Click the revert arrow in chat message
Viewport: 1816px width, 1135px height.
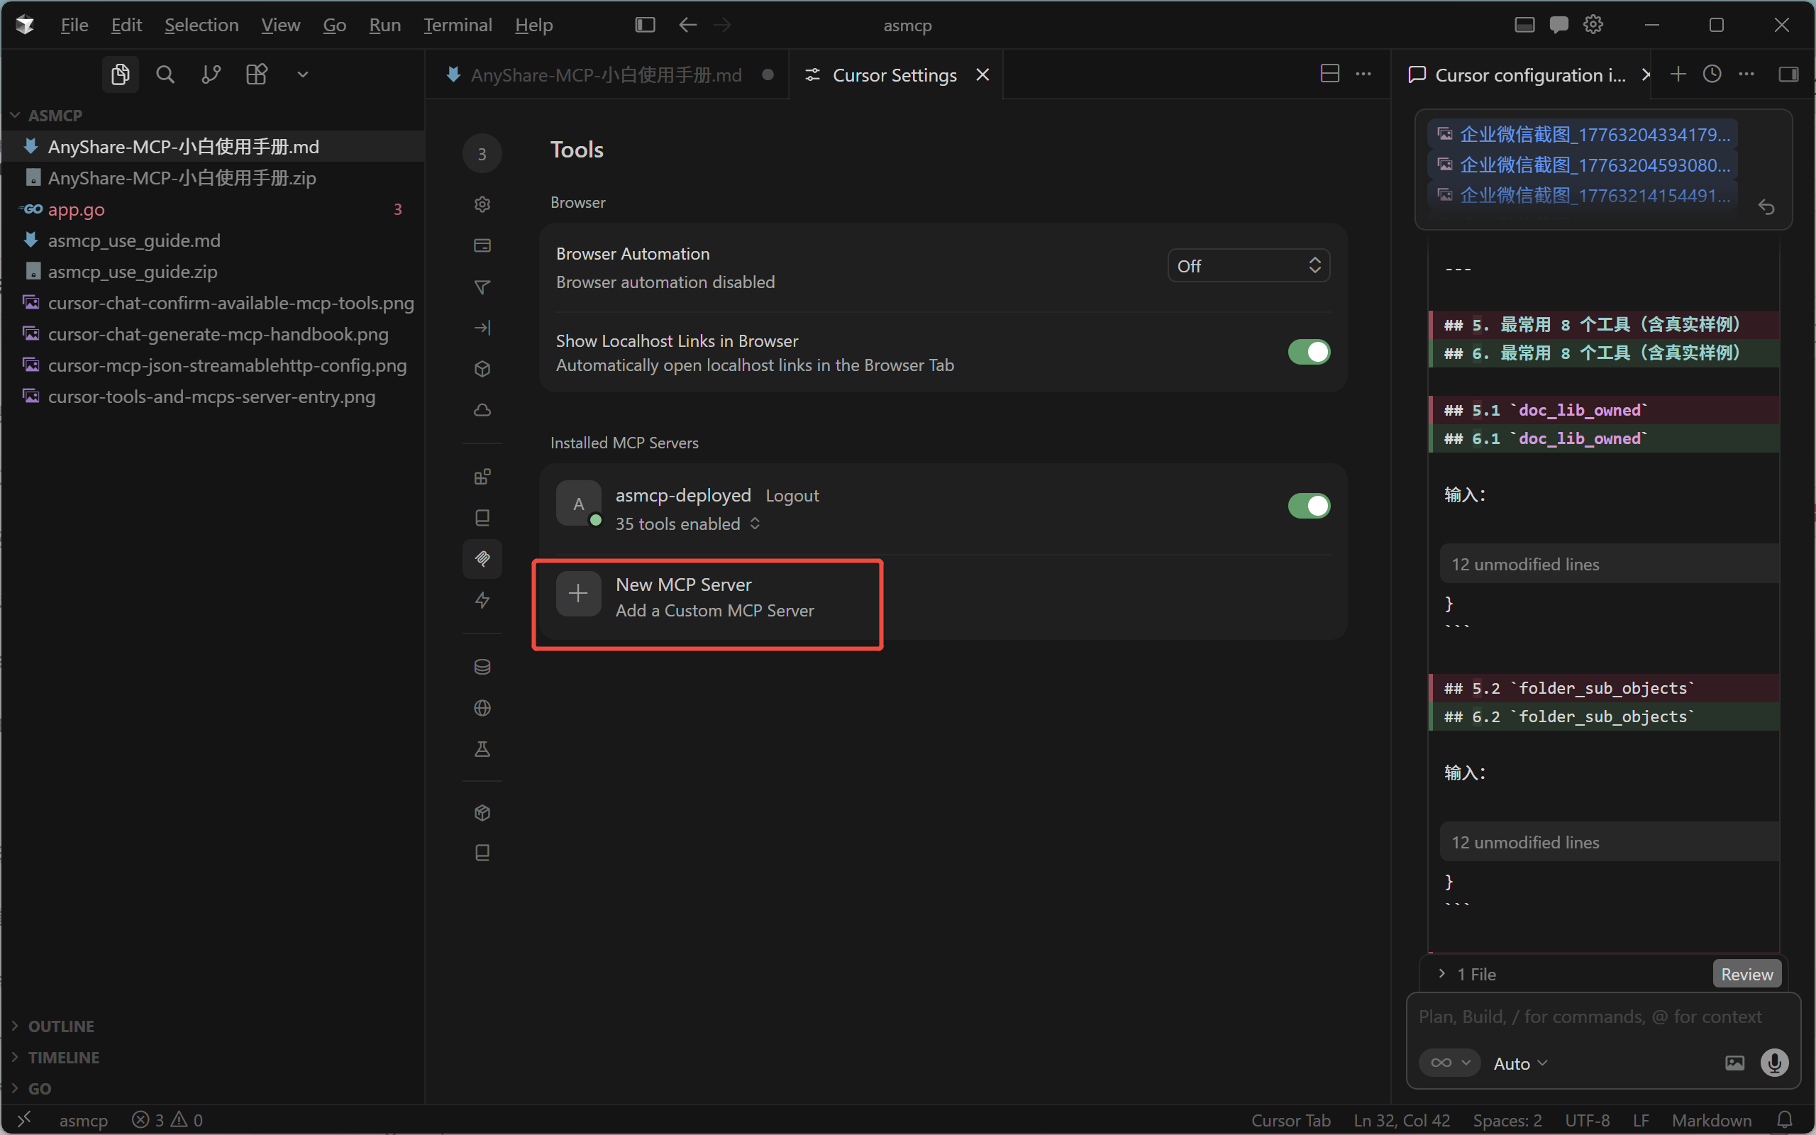[1766, 207]
